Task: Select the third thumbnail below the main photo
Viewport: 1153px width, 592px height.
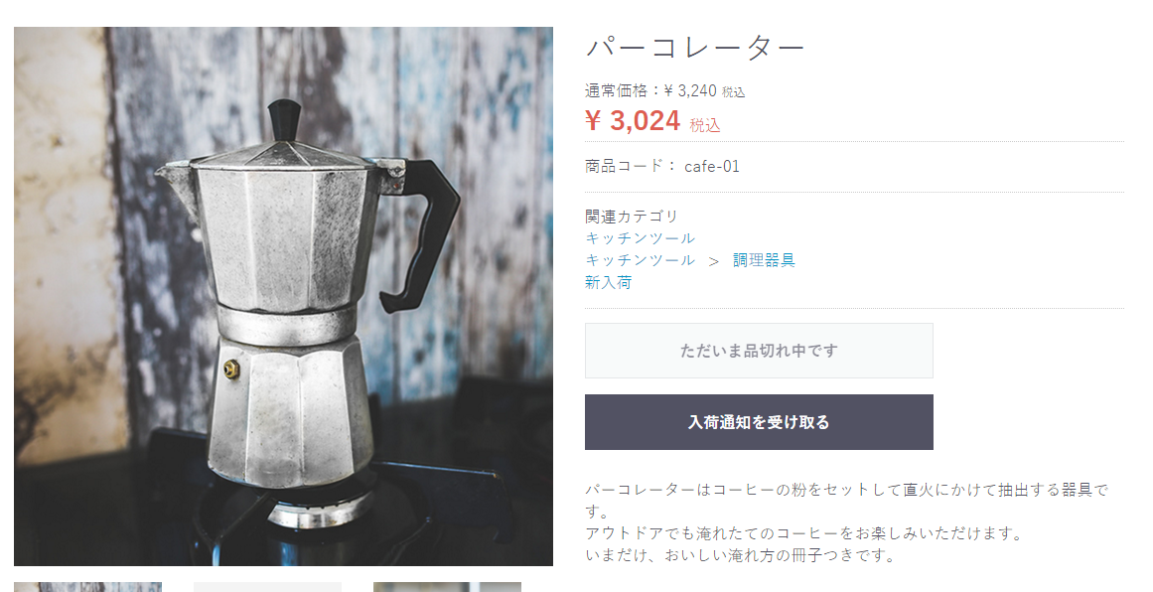Action: pos(447,587)
